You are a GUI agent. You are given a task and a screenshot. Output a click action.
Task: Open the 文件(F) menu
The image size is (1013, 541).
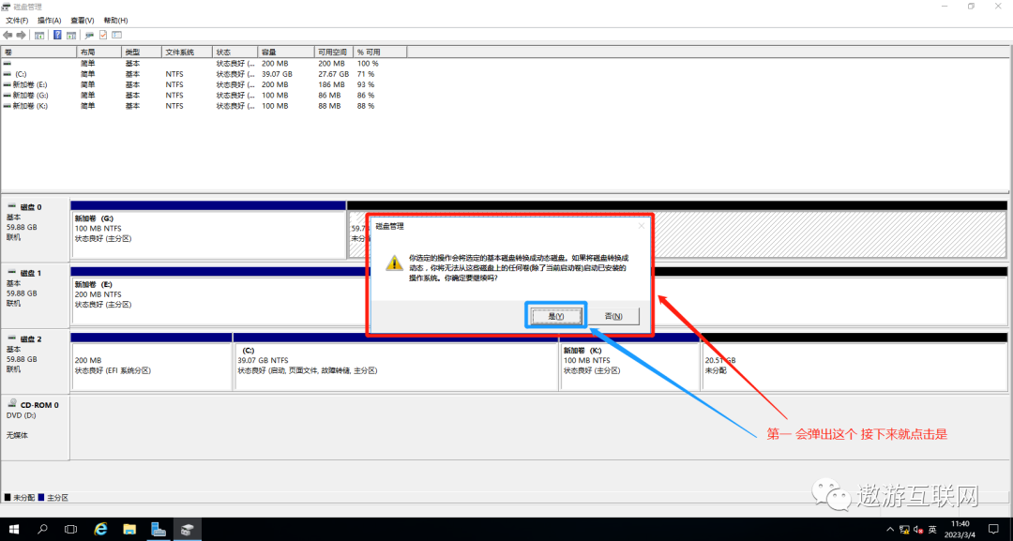pos(17,21)
